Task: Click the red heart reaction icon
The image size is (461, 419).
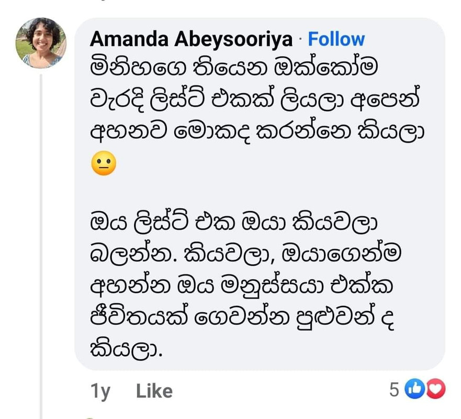Action: [x=436, y=389]
